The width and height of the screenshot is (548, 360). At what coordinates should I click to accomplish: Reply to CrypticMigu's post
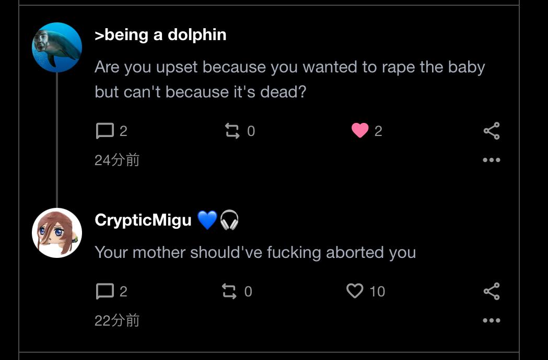click(105, 291)
